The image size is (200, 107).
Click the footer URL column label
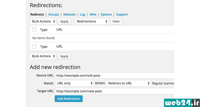click(x=59, y=47)
